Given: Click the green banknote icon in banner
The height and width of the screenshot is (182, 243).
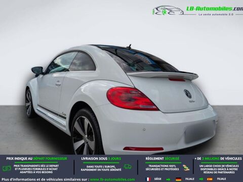Looking at the screenshot, I should [7, 168].
